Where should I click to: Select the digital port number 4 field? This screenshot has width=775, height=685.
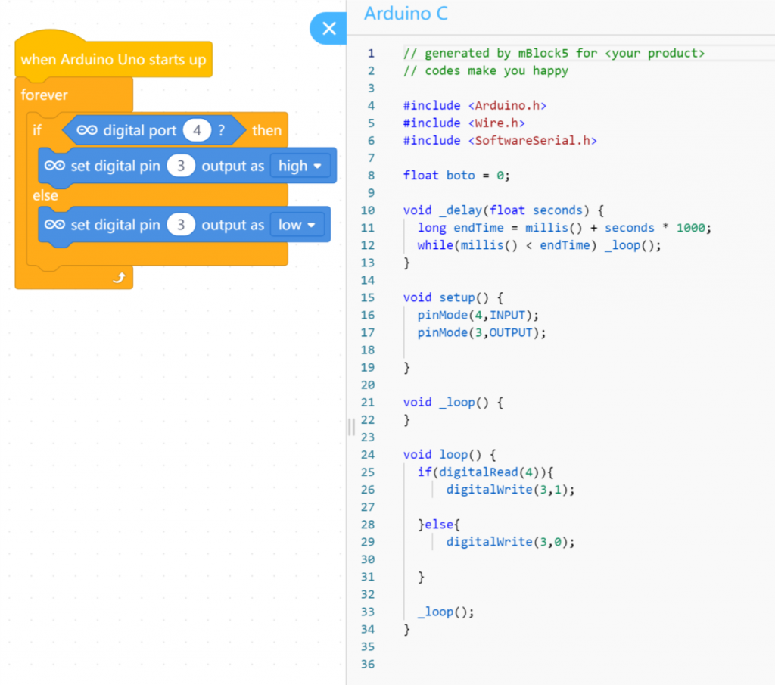tap(197, 131)
